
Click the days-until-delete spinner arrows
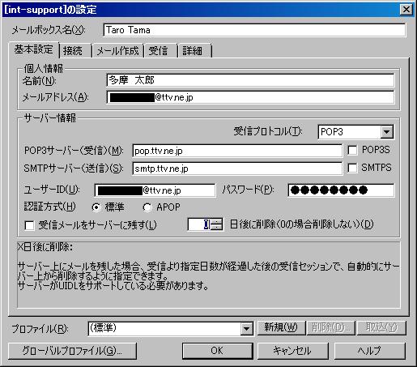pyautogui.click(x=217, y=224)
